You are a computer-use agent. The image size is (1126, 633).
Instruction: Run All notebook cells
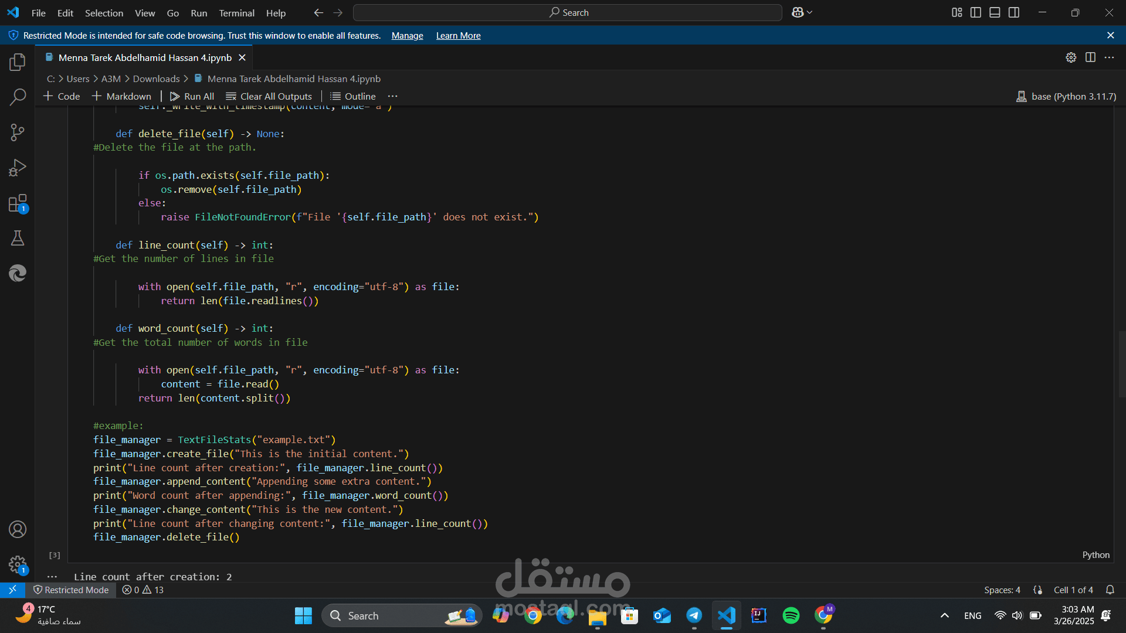[192, 96]
